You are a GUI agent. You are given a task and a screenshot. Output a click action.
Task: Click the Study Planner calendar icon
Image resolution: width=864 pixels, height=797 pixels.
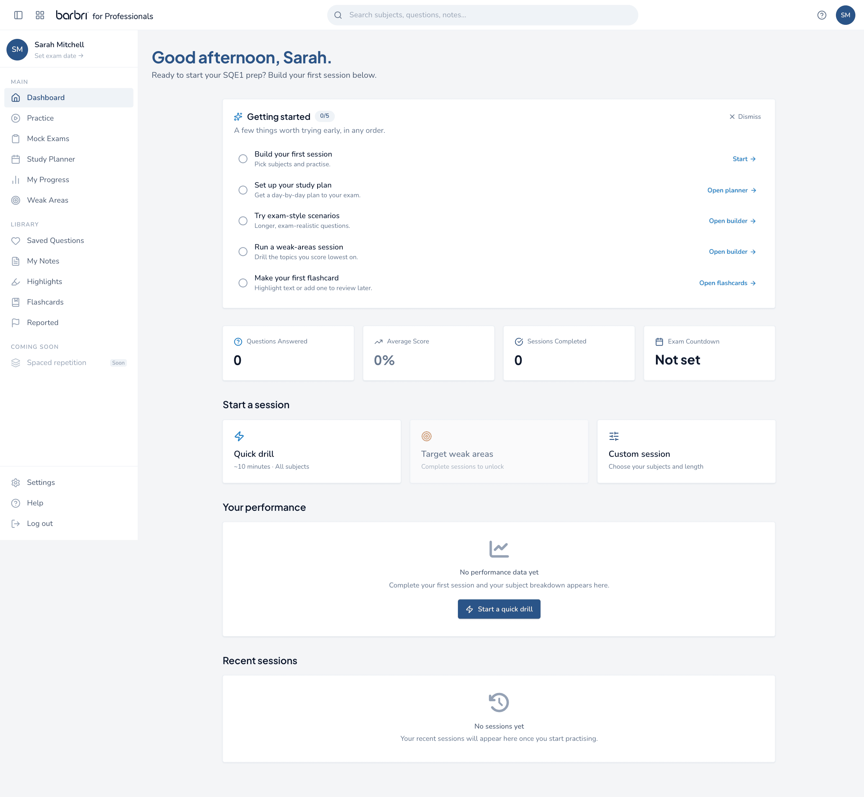coord(16,159)
